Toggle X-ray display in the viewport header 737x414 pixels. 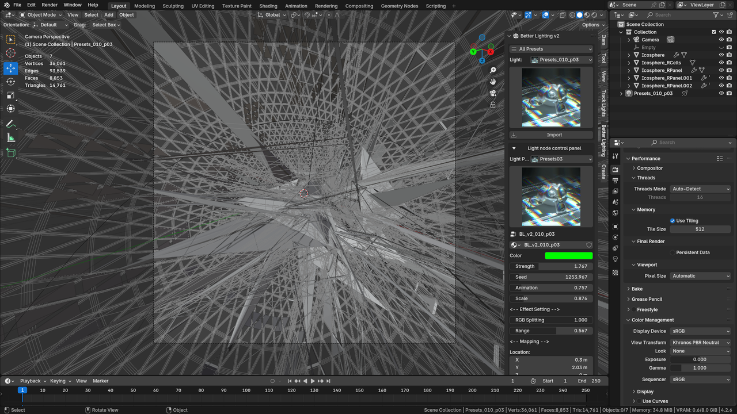(x=562, y=15)
